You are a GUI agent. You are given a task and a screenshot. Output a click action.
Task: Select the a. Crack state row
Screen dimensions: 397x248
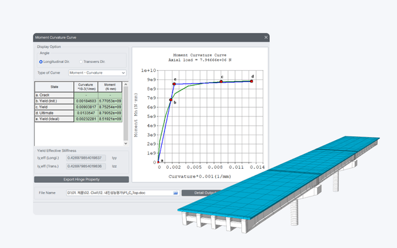point(79,95)
